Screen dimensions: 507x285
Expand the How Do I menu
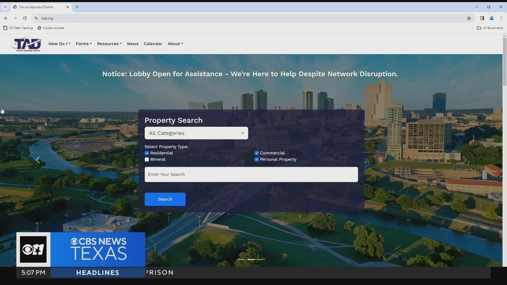click(x=59, y=44)
